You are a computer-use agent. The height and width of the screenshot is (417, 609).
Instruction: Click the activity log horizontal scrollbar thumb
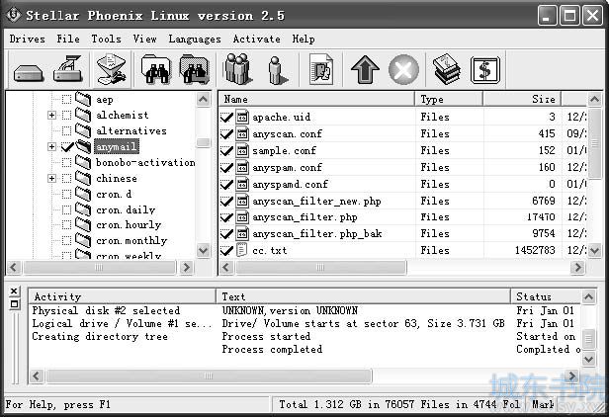pos(209,375)
